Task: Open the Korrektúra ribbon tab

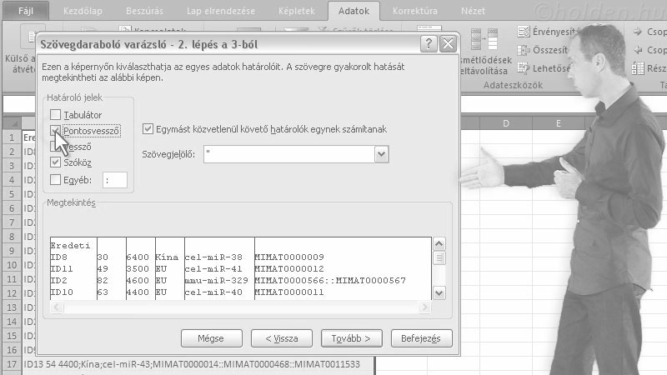Action: tap(414, 11)
